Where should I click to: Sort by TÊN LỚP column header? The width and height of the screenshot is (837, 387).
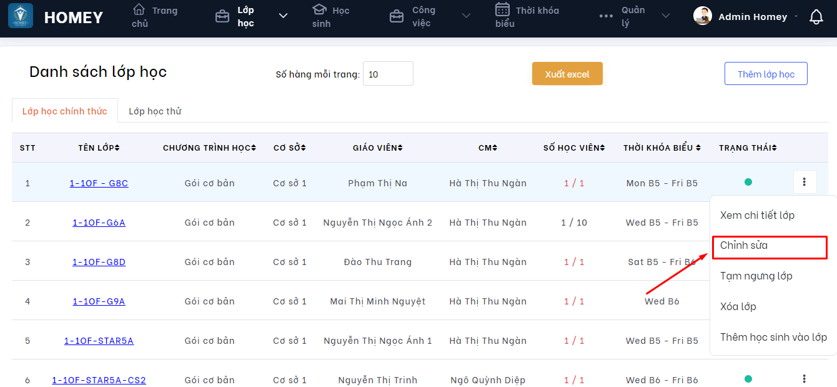tap(99, 148)
